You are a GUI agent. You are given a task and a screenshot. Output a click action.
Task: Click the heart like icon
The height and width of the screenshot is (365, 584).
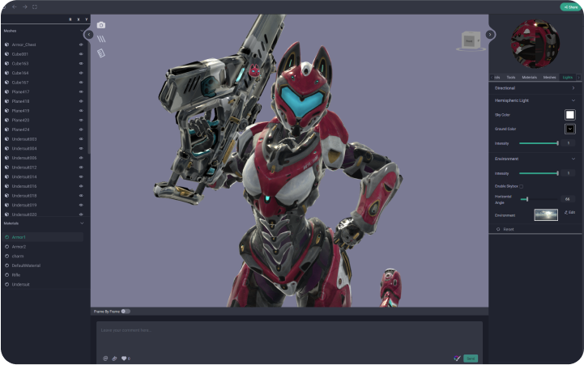[124, 358]
